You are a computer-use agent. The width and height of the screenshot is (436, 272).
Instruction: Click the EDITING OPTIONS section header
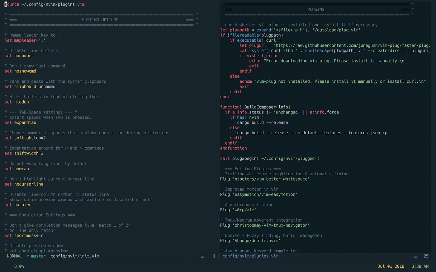100,20
